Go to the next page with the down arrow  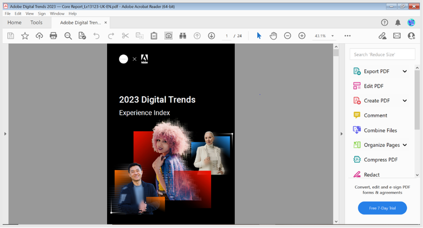click(211, 36)
